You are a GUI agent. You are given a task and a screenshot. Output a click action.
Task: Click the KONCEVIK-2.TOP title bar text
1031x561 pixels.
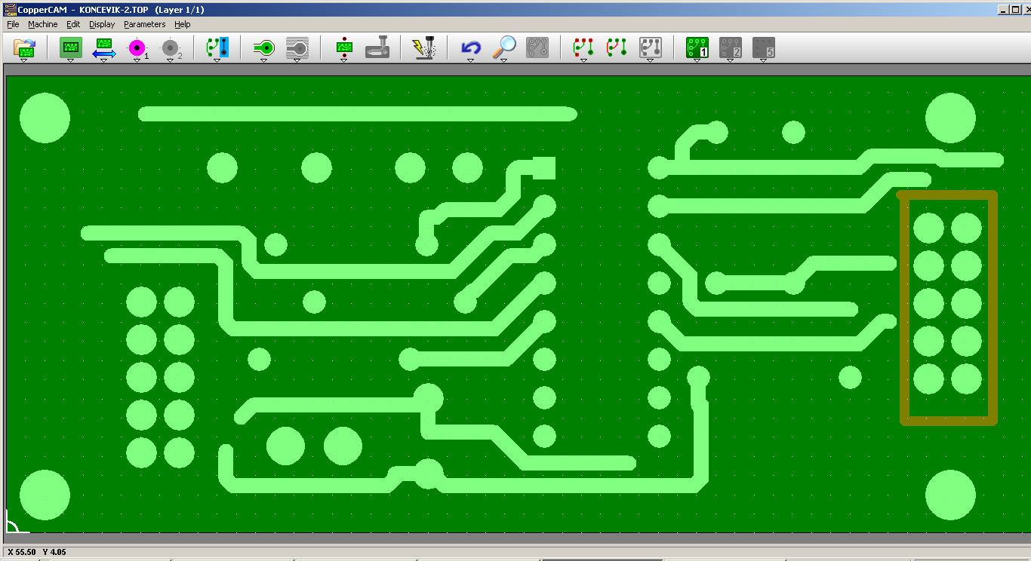[x=115, y=9]
